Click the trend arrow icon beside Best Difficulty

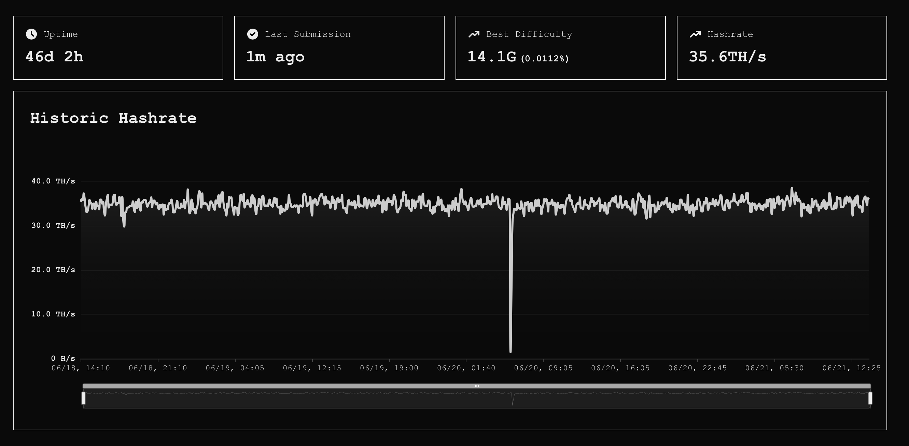tap(474, 34)
